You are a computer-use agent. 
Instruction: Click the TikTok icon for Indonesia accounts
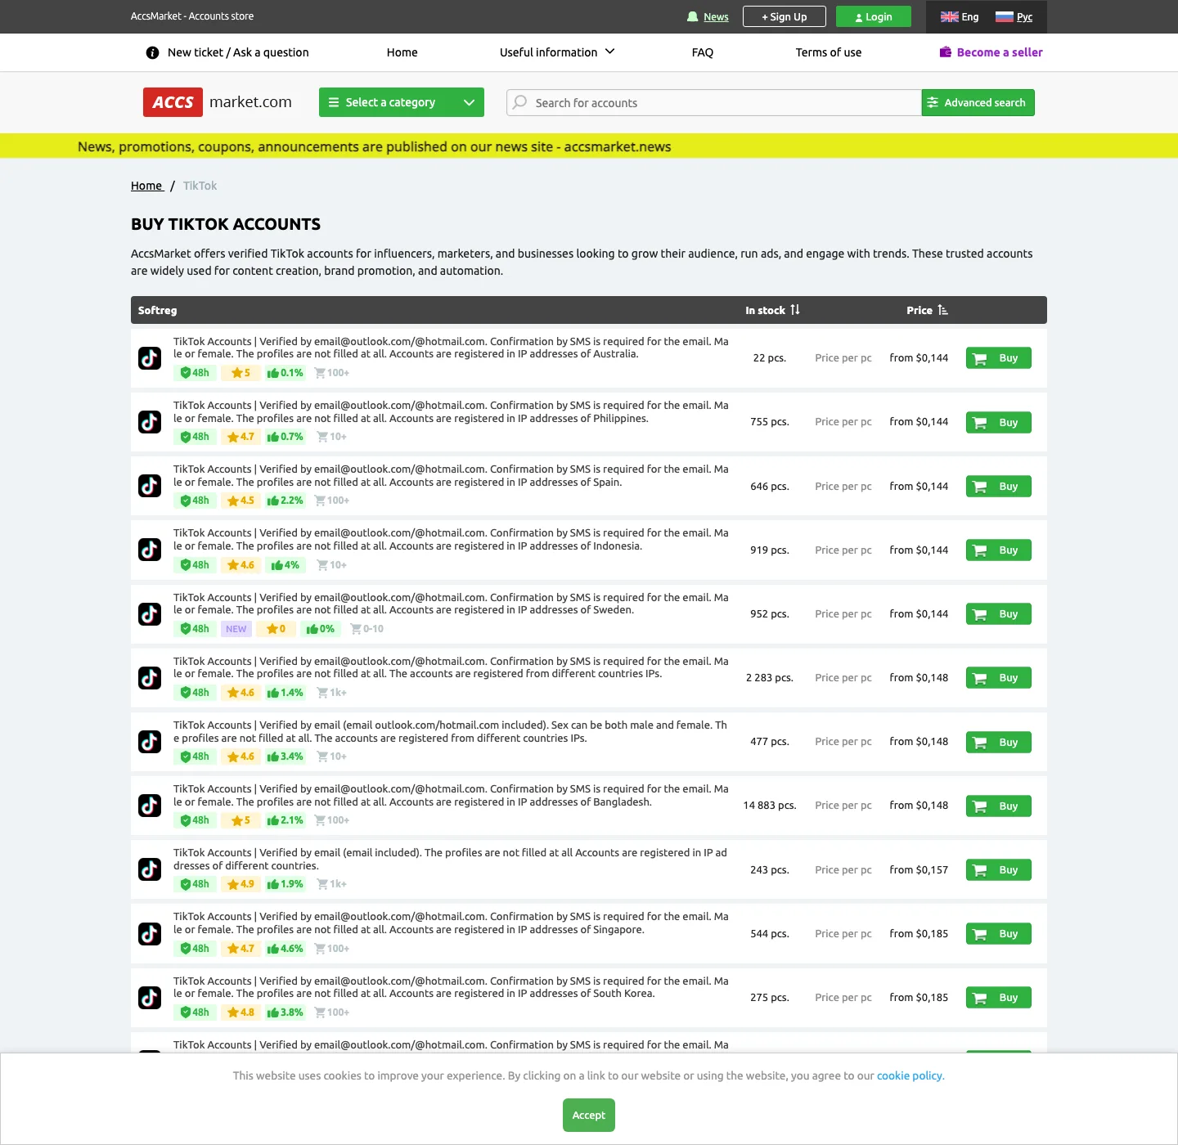(150, 550)
